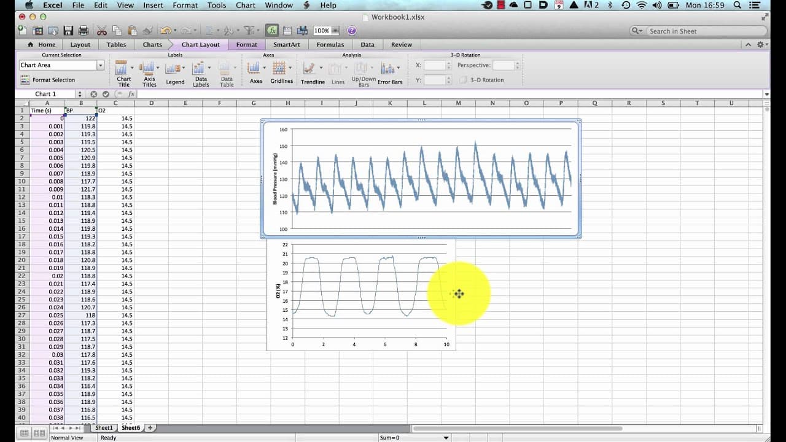The width and height of the screenshot is (786, 442).
Task: Print the workbook using printer icon
Action: point(84,30)
